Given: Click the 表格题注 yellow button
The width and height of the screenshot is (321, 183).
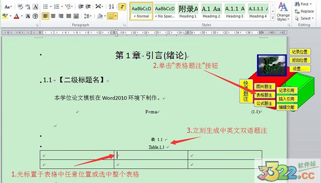Looking at the screenshot, I should pyautogui.click(x=264, y=95).
